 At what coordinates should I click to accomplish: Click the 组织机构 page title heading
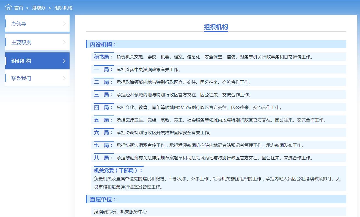point(216,27)
